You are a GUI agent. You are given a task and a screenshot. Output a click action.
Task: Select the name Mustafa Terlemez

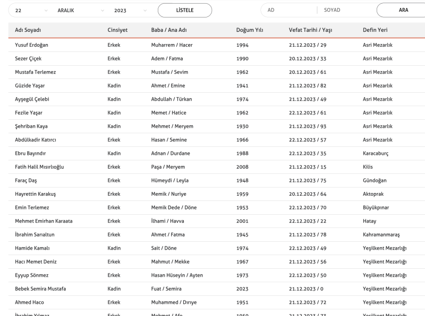[x=36, y=72]
